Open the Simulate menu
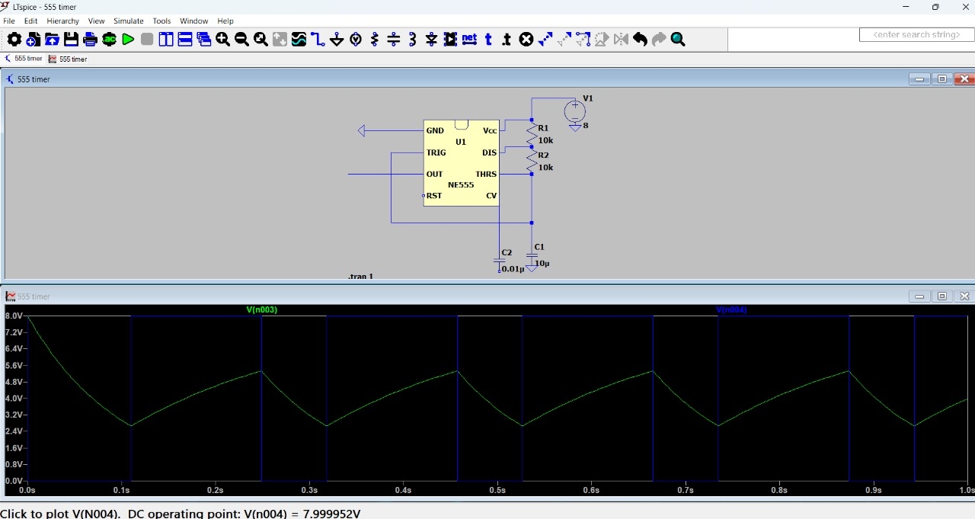 click(x=128, y=21)
